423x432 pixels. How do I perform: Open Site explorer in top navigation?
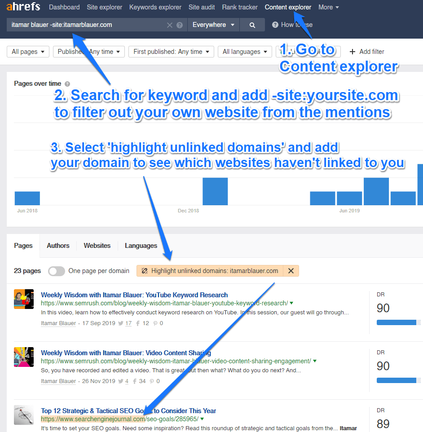[105, 7]
